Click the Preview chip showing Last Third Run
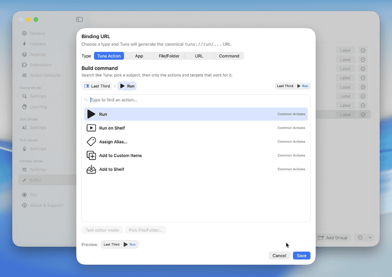Screen dimensions: 392x277 (x=120, y=244)
